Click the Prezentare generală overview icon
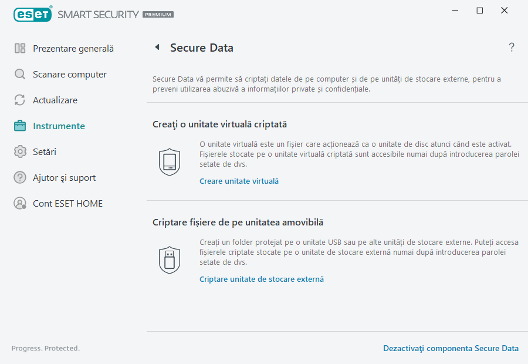This screenshot has height=364, width=528. point(19,48)
